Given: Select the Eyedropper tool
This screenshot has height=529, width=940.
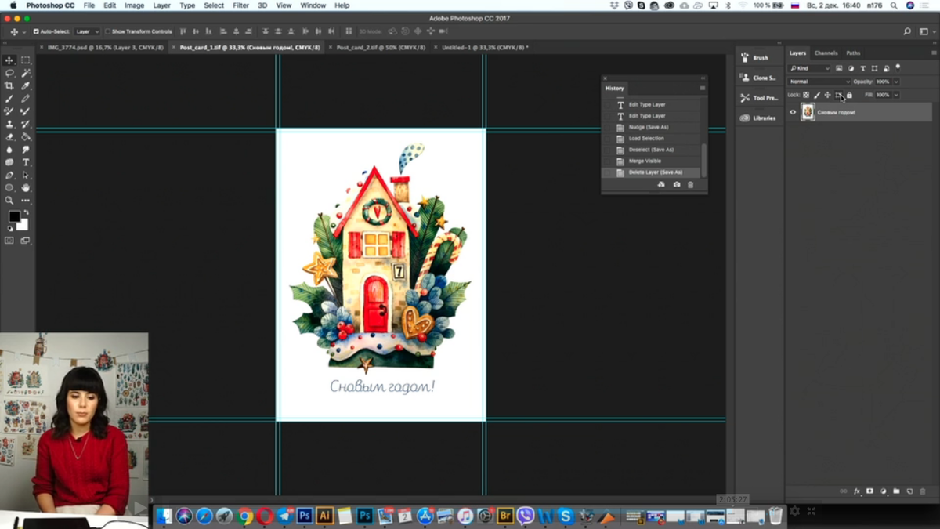Looking at the screenshot, I should click(26, 85).
